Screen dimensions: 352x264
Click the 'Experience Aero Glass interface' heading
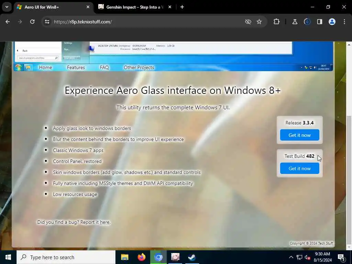(173, 90)
